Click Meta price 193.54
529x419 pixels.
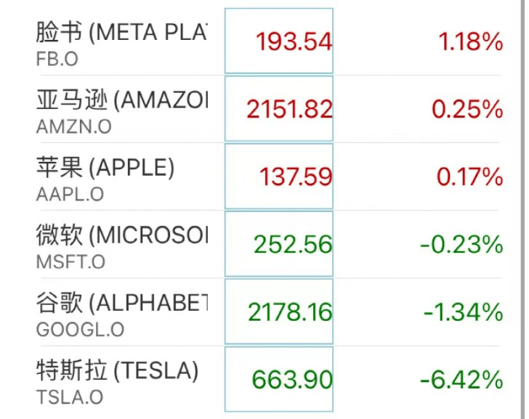point(294,42)
